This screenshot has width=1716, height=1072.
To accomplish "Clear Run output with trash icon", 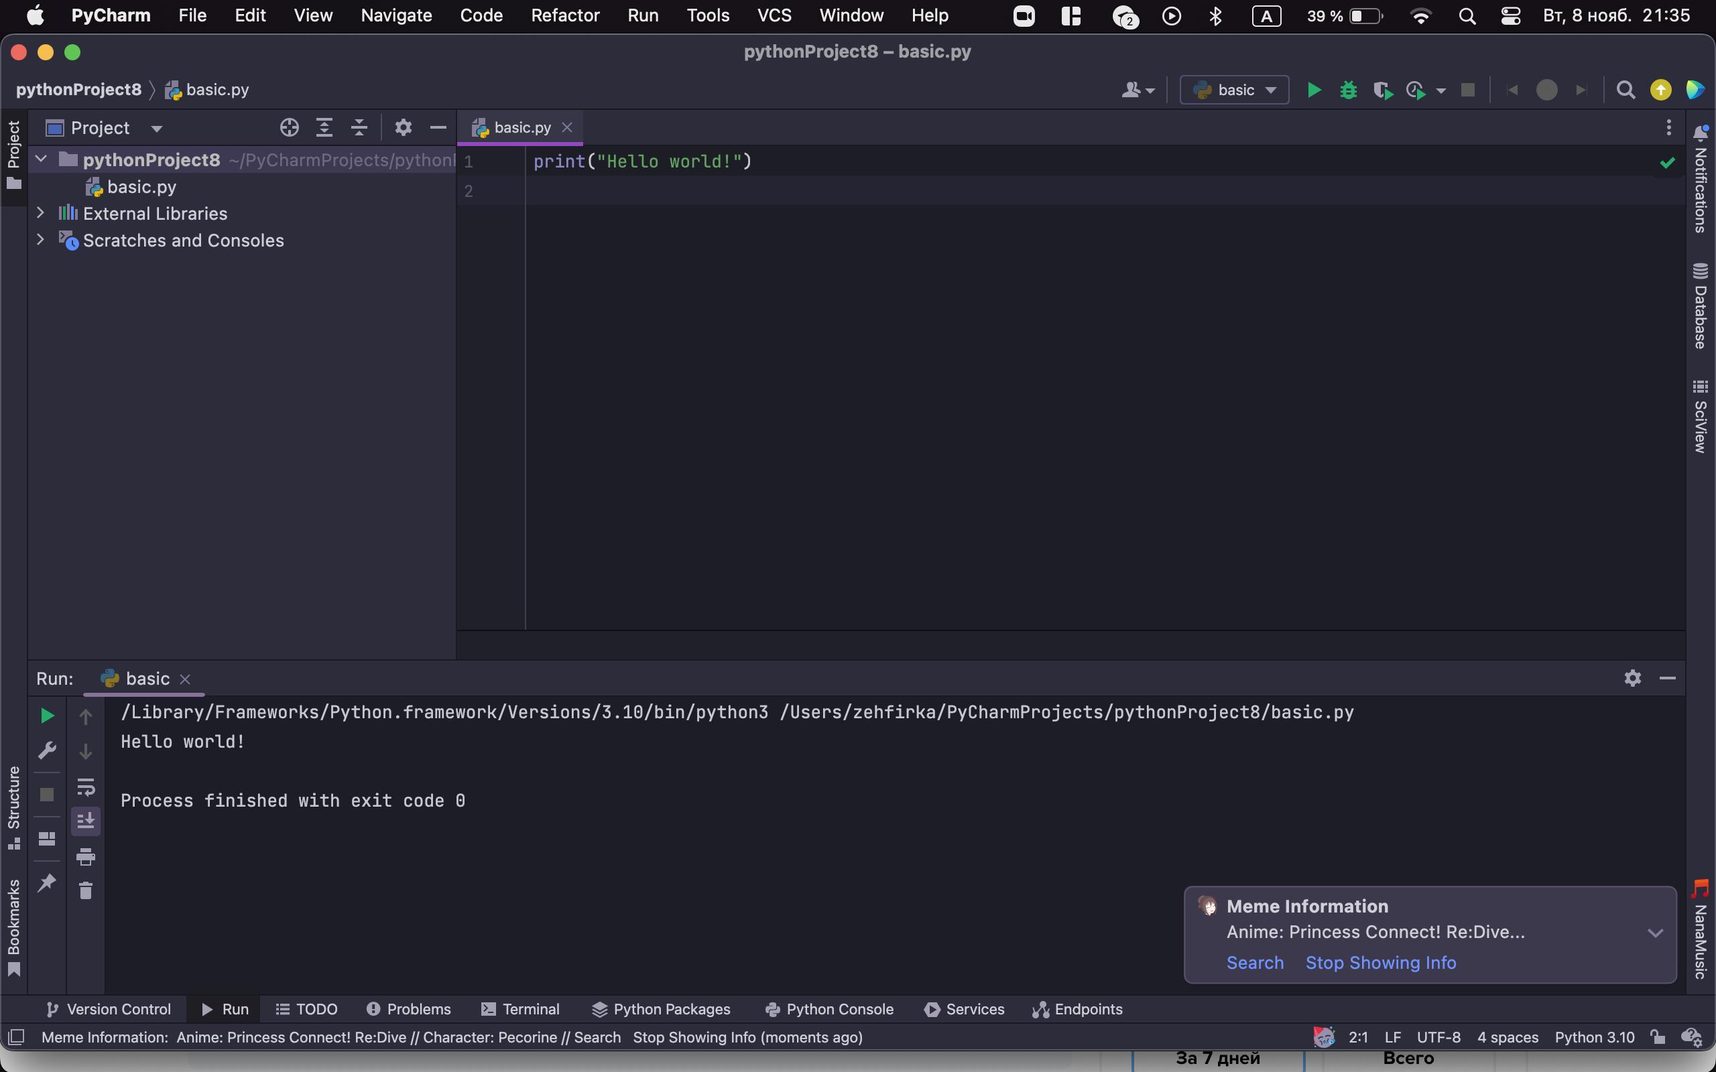I will (x=86, y=890).
